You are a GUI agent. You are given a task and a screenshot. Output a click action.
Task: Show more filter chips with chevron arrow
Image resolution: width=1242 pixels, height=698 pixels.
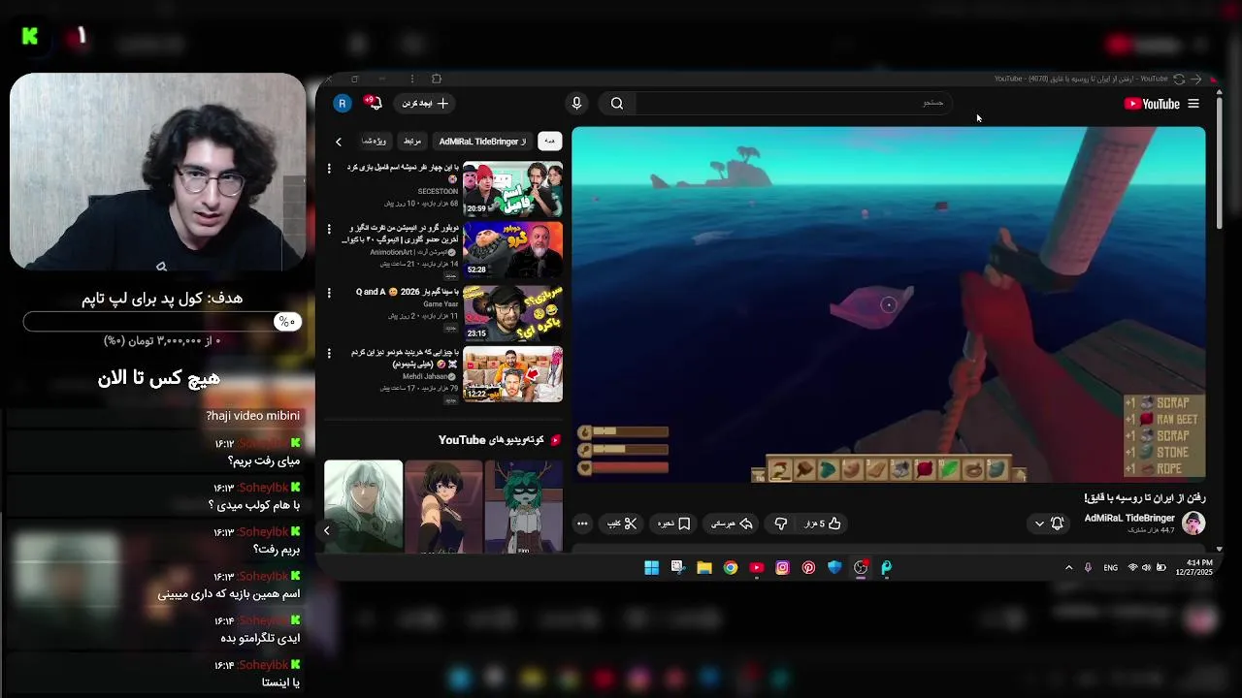tap(339, 142)
